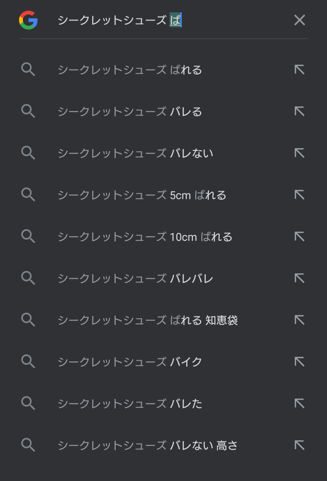Image resolution: width=327 pixels, height=481 pixels.
Task: Insert 10cm ばれる suggestion via arrow icon
Action: click(299, 237)
